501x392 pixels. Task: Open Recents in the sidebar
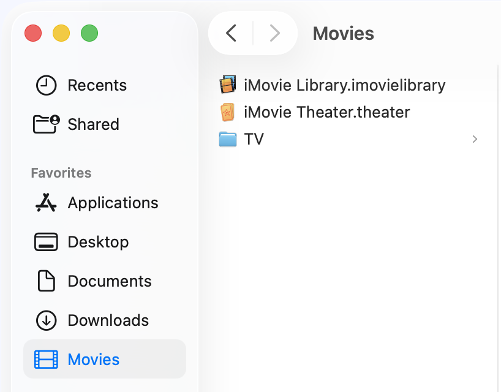97,85
